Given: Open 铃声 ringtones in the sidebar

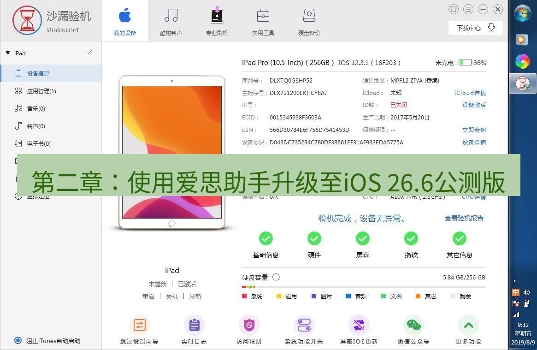Looking at the screenshot, I should coord(39,125).
